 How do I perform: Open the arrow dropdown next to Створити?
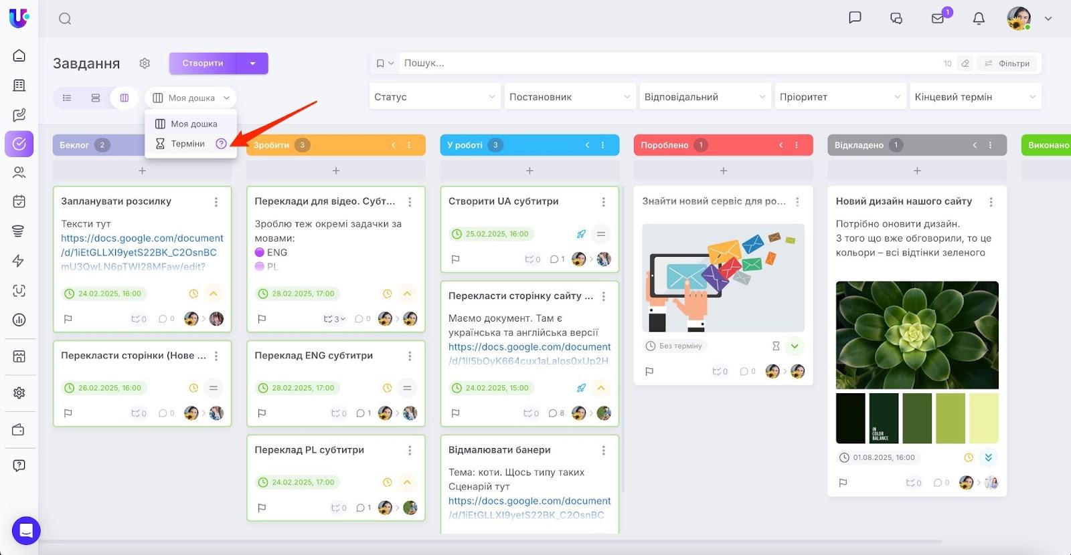coord(252,64)
